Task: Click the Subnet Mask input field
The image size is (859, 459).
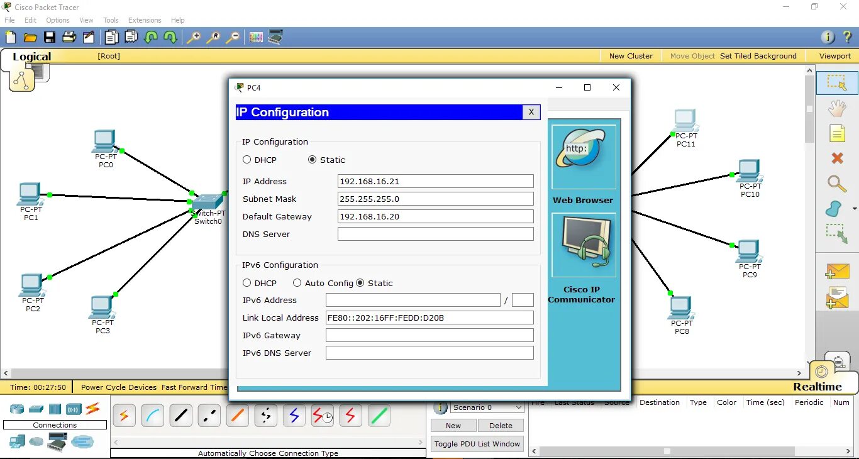Action: coord(436,199)
